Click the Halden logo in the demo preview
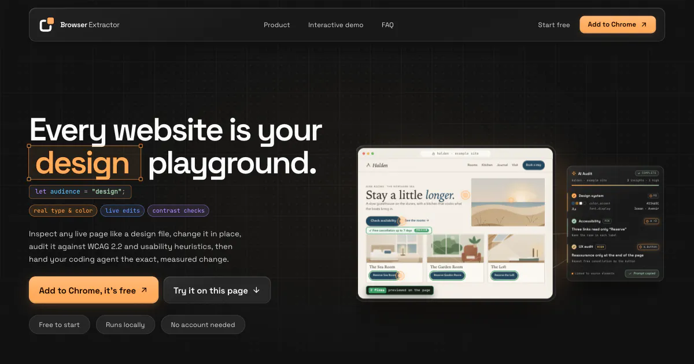Screen dimensions: 694x364 tap(377, 165)
